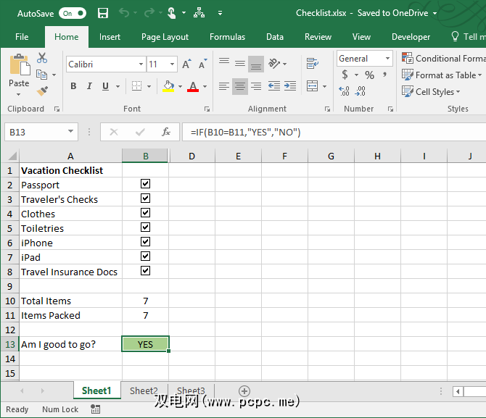The image size is (486, 418).
Task: Toggle the Travel Insurance Docs checkbox
Action: click(x=145, y=271)
